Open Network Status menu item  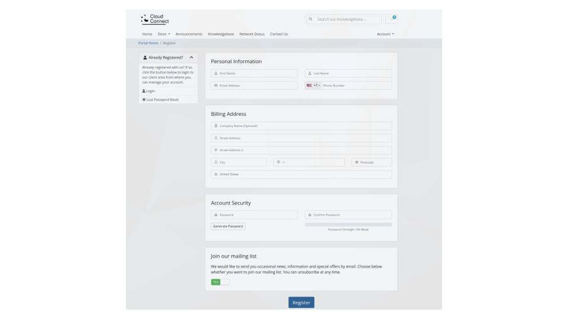pyautogui.click(x=252, y=34)
